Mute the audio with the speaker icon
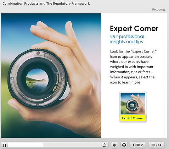The width and height of the screenshot is (169, 149). point(114,145)
